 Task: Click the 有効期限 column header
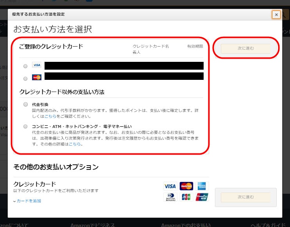195,46
